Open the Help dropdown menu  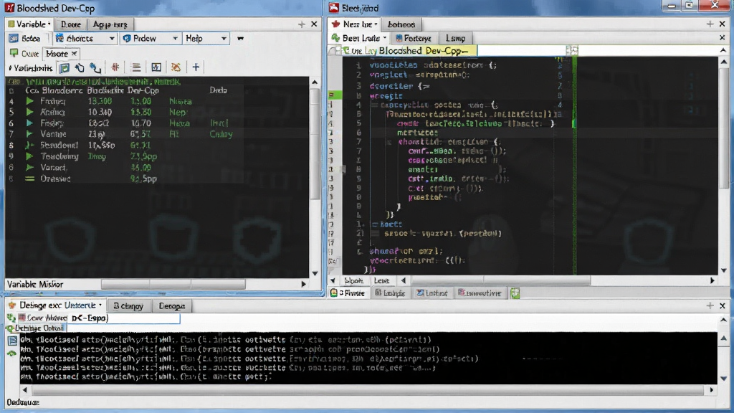pyautogui.click(x=206, y=39)
